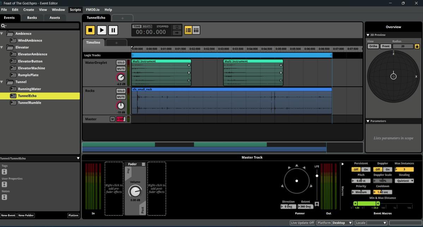
Task: Turn Persistent On
Action: [366, 169]
